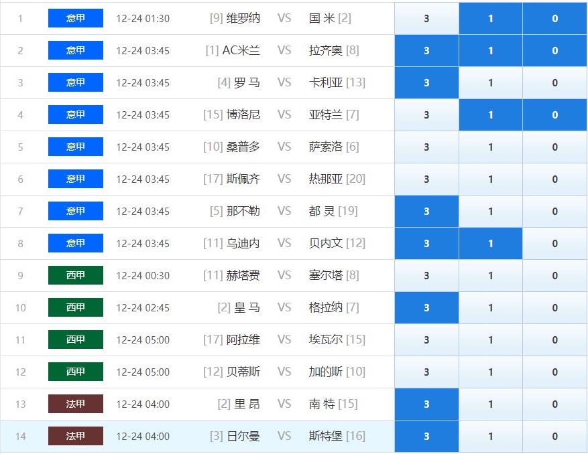Select the 1 option for 桑普多 vs 萨索洛
The width and height of the screenshot is (588, 454).
pyautogui.click(x=491, y=147)
